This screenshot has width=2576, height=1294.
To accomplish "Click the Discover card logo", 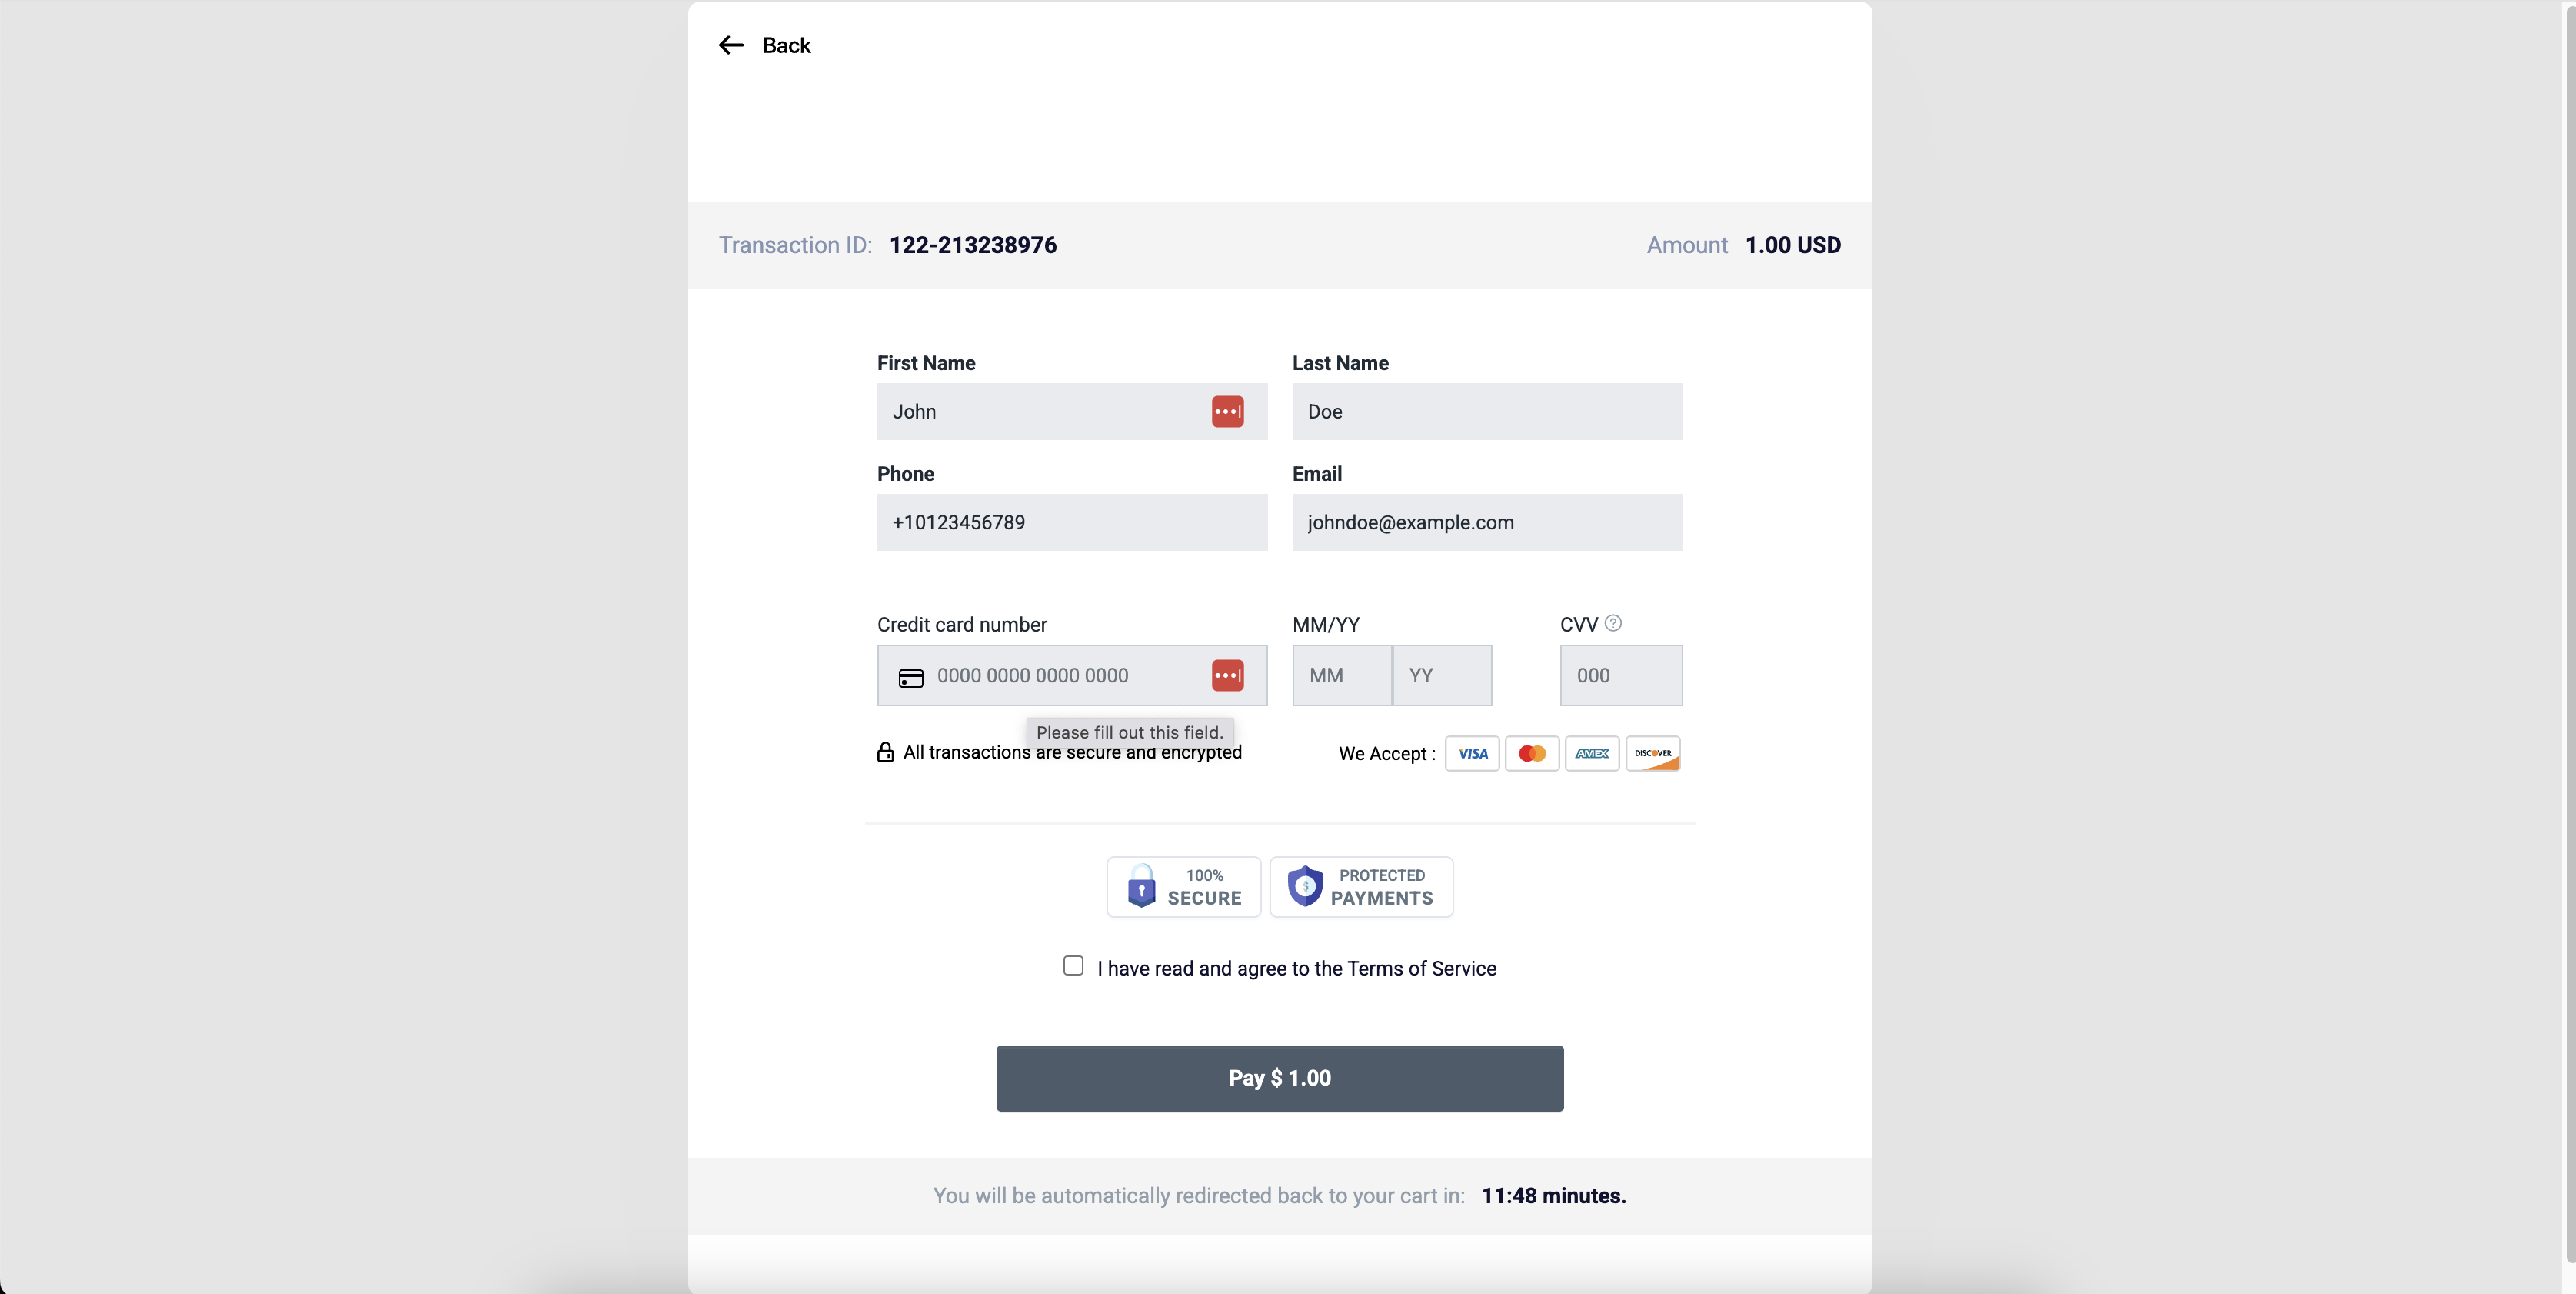I will coord(1653,754).
